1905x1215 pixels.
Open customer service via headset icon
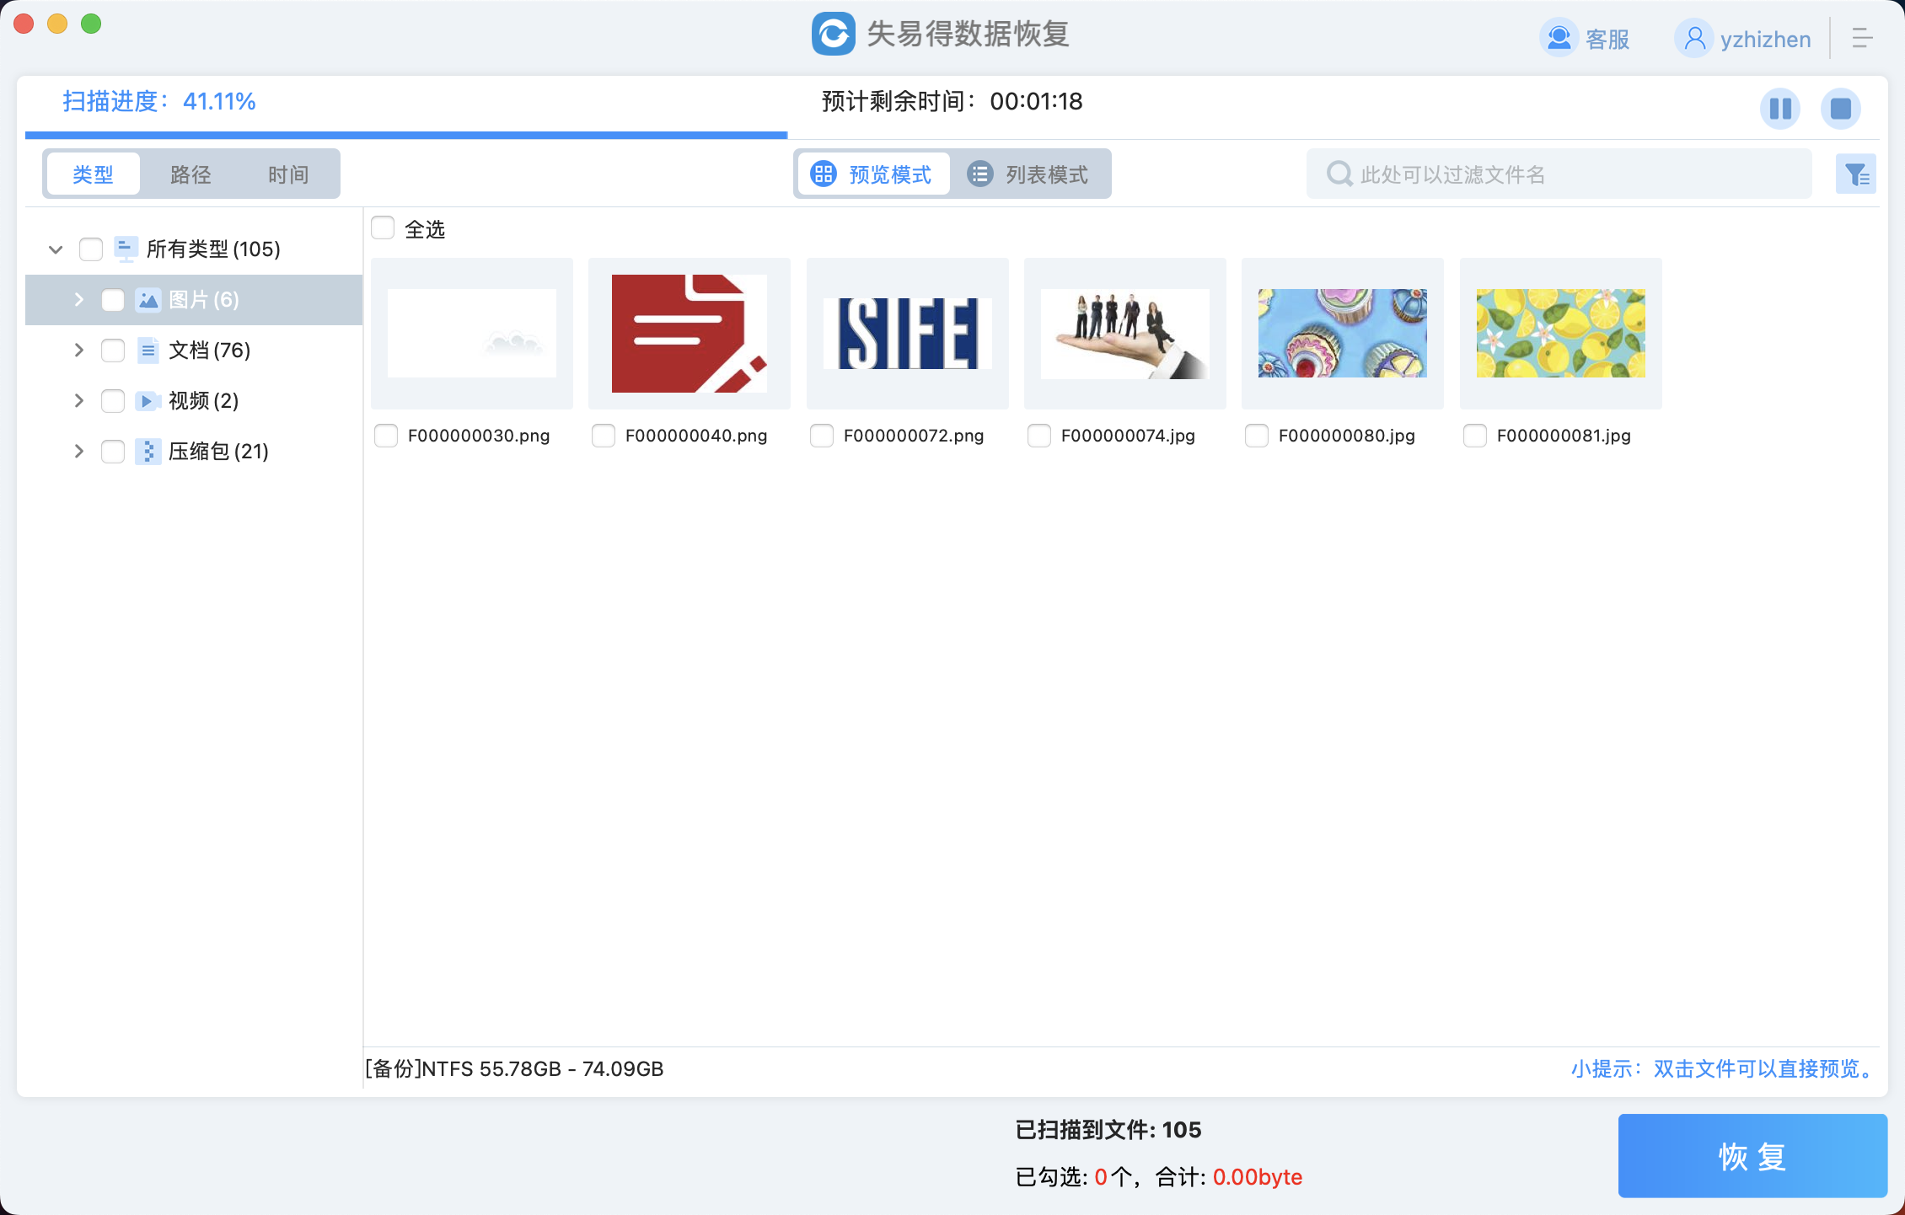(1559, 39)
